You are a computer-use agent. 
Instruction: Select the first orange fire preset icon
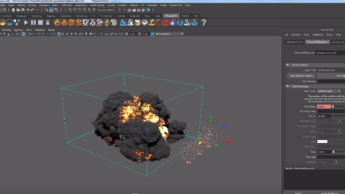click(x=57, y=22)
